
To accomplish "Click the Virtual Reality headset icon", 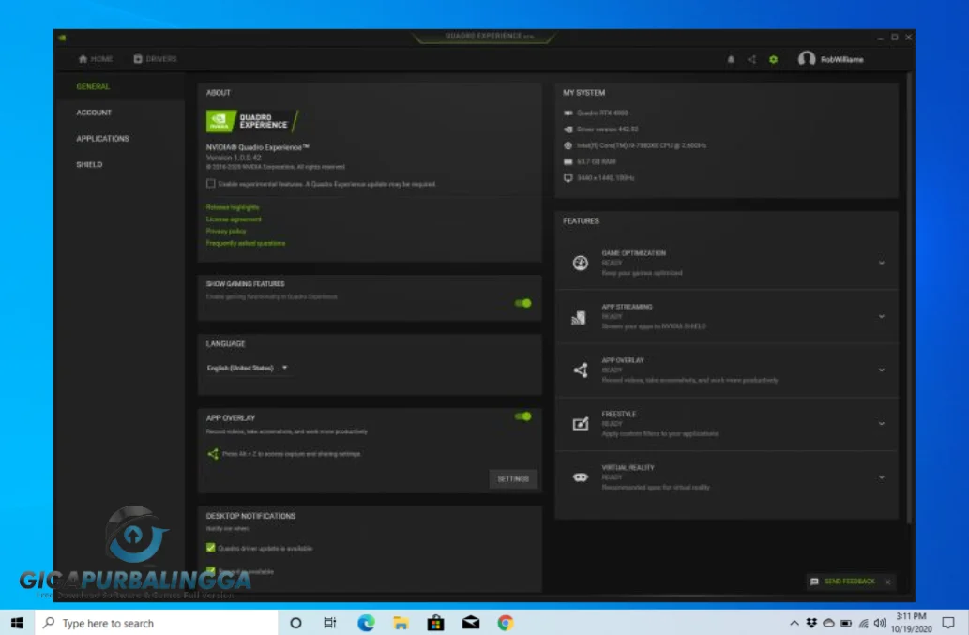I will pos(581,477).
